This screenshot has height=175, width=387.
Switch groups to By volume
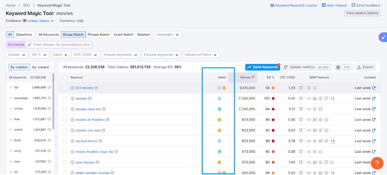[x=41, y=67]
